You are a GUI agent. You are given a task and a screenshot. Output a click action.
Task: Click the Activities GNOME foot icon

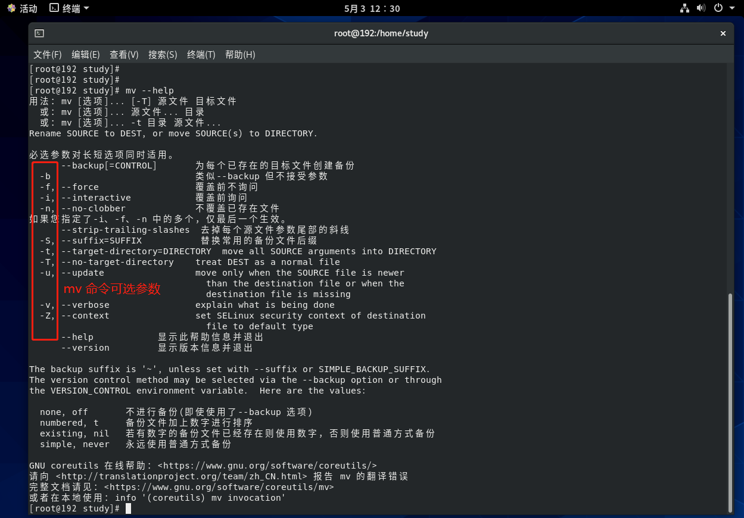11,8
